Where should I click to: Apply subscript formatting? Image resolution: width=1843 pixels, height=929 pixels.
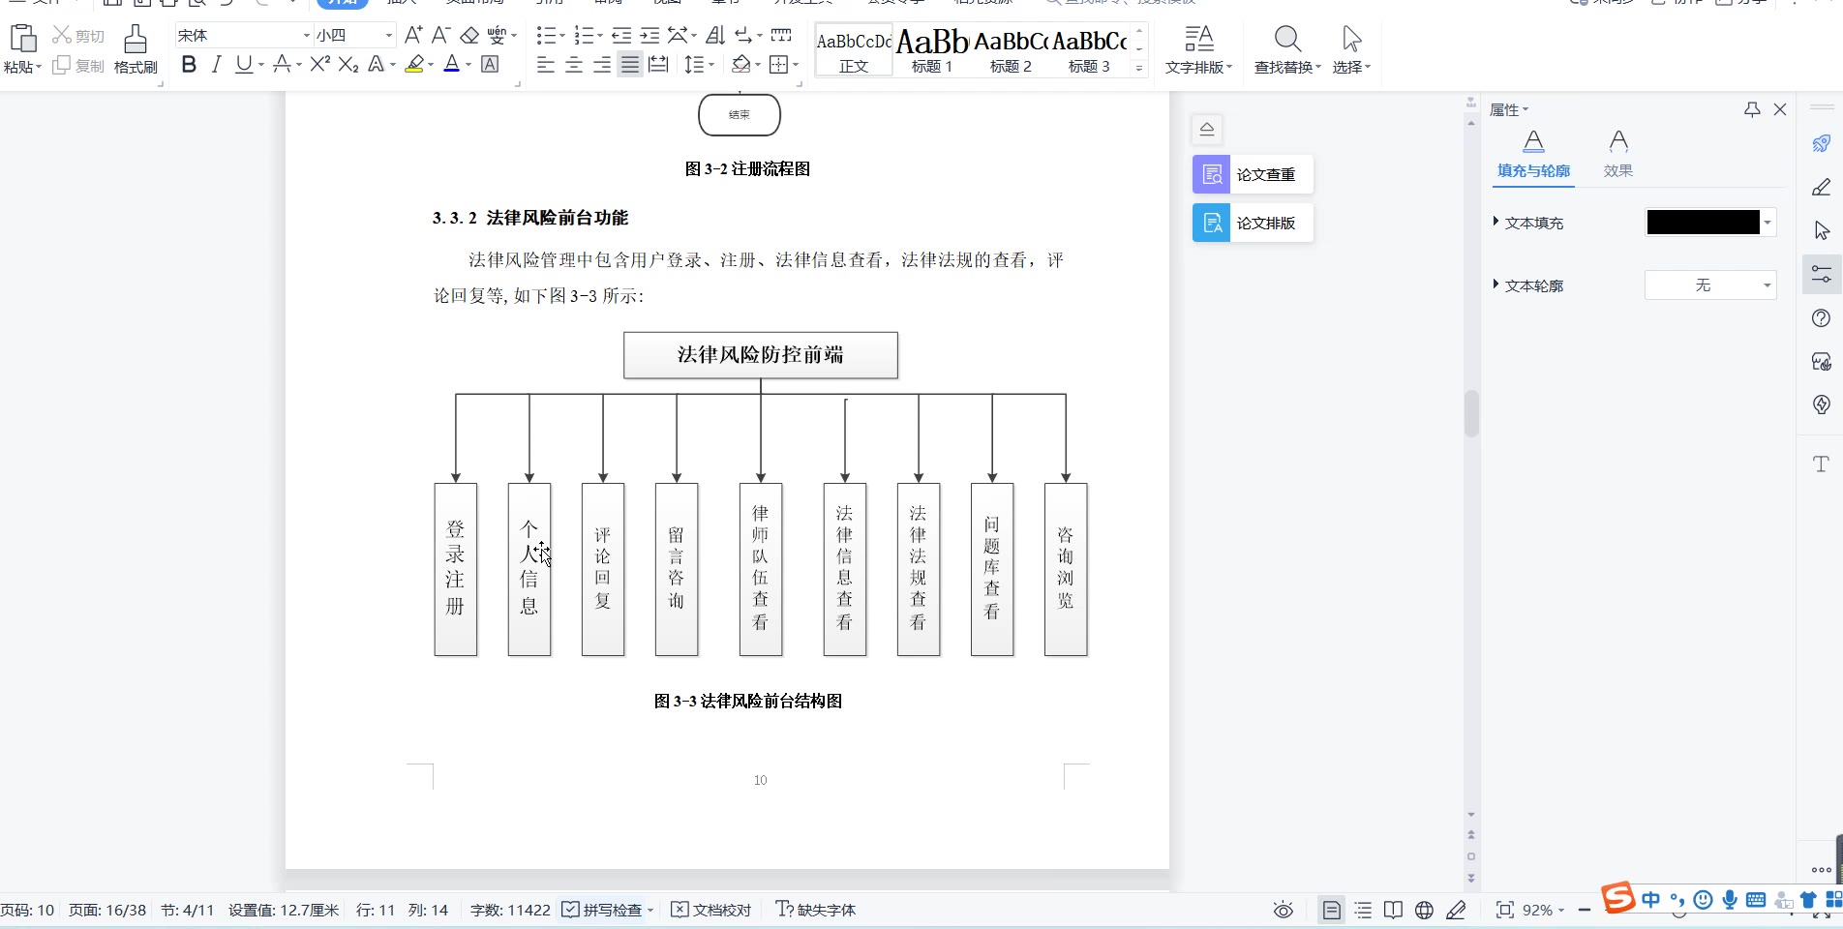(x=348, y=64)
